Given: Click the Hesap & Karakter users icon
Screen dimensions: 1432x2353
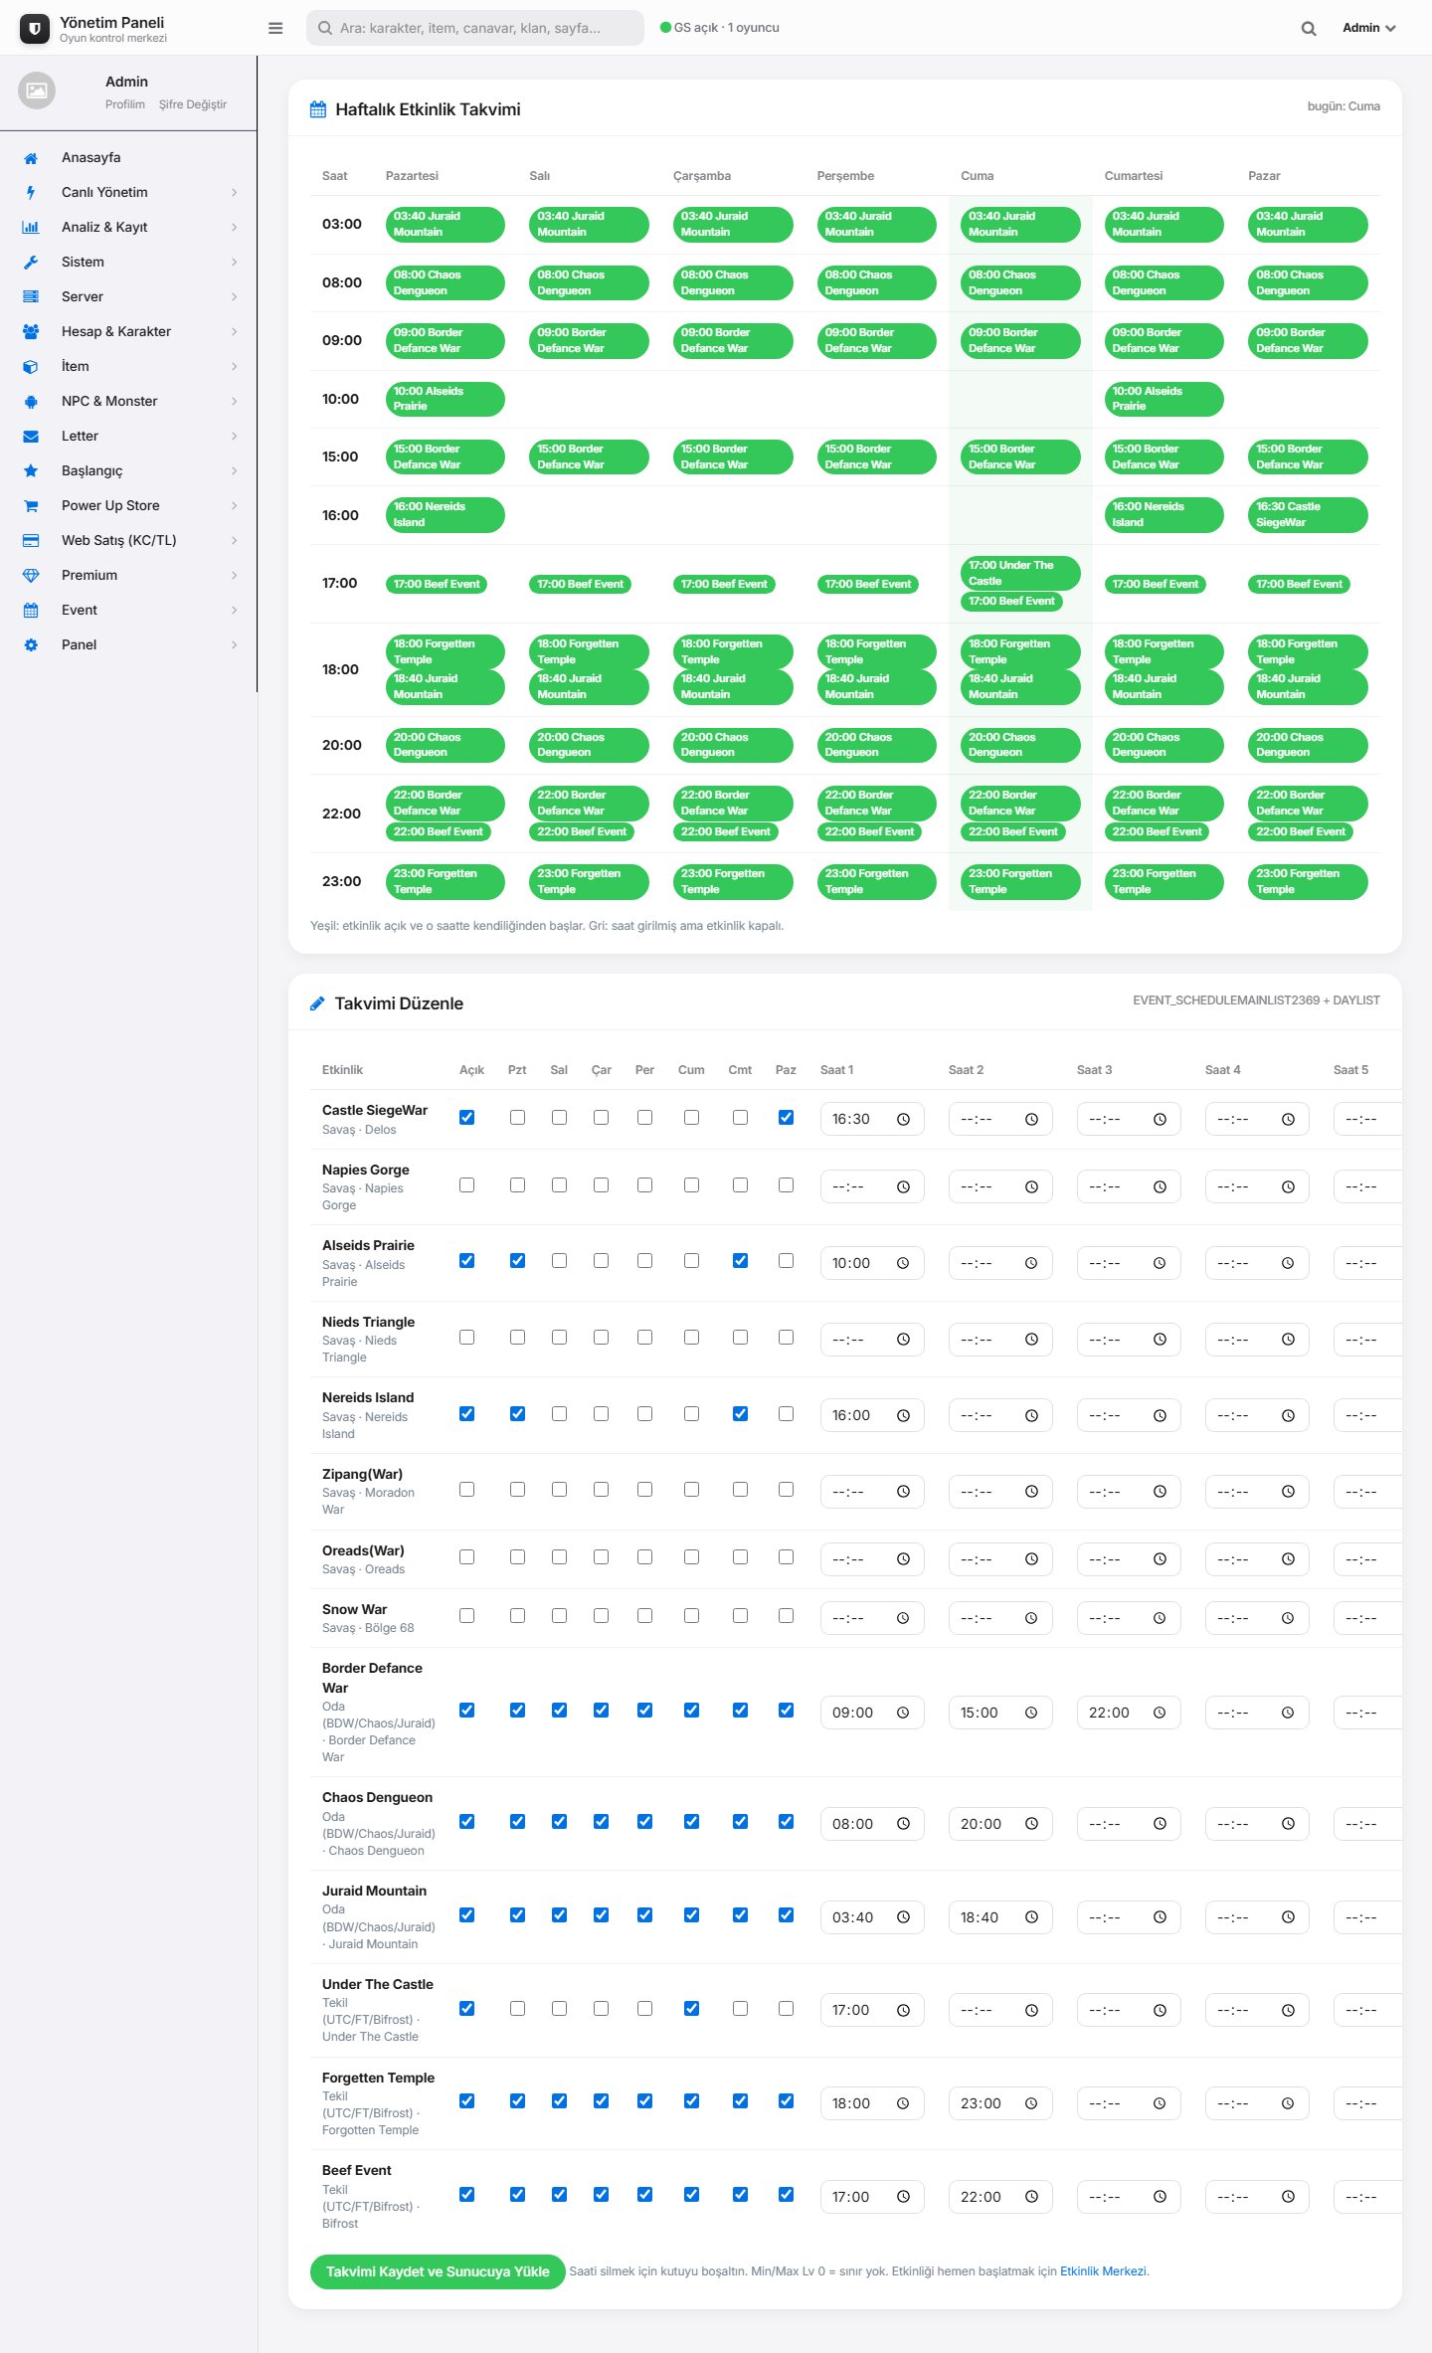Looking at the screenshot, I should pos(31,332).
